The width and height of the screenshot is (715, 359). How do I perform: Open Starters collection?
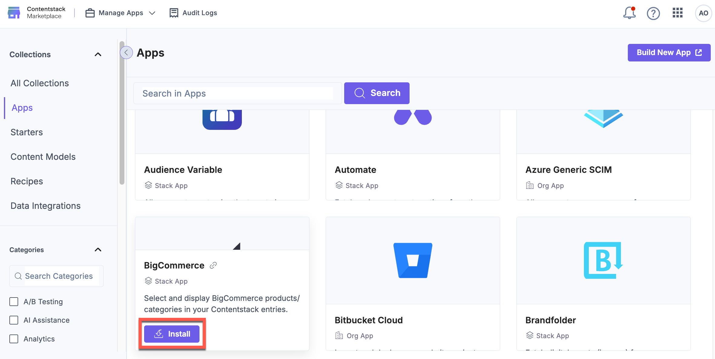point(27,132)
